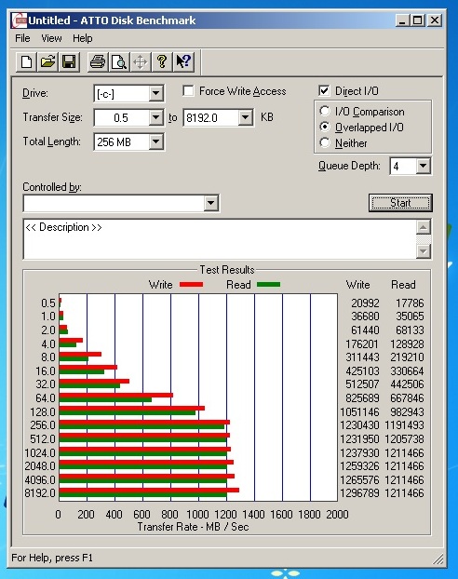Click the question mark About icon
Image resolution: width=458 pixels, height=579 pixels.
coord(162,61)
